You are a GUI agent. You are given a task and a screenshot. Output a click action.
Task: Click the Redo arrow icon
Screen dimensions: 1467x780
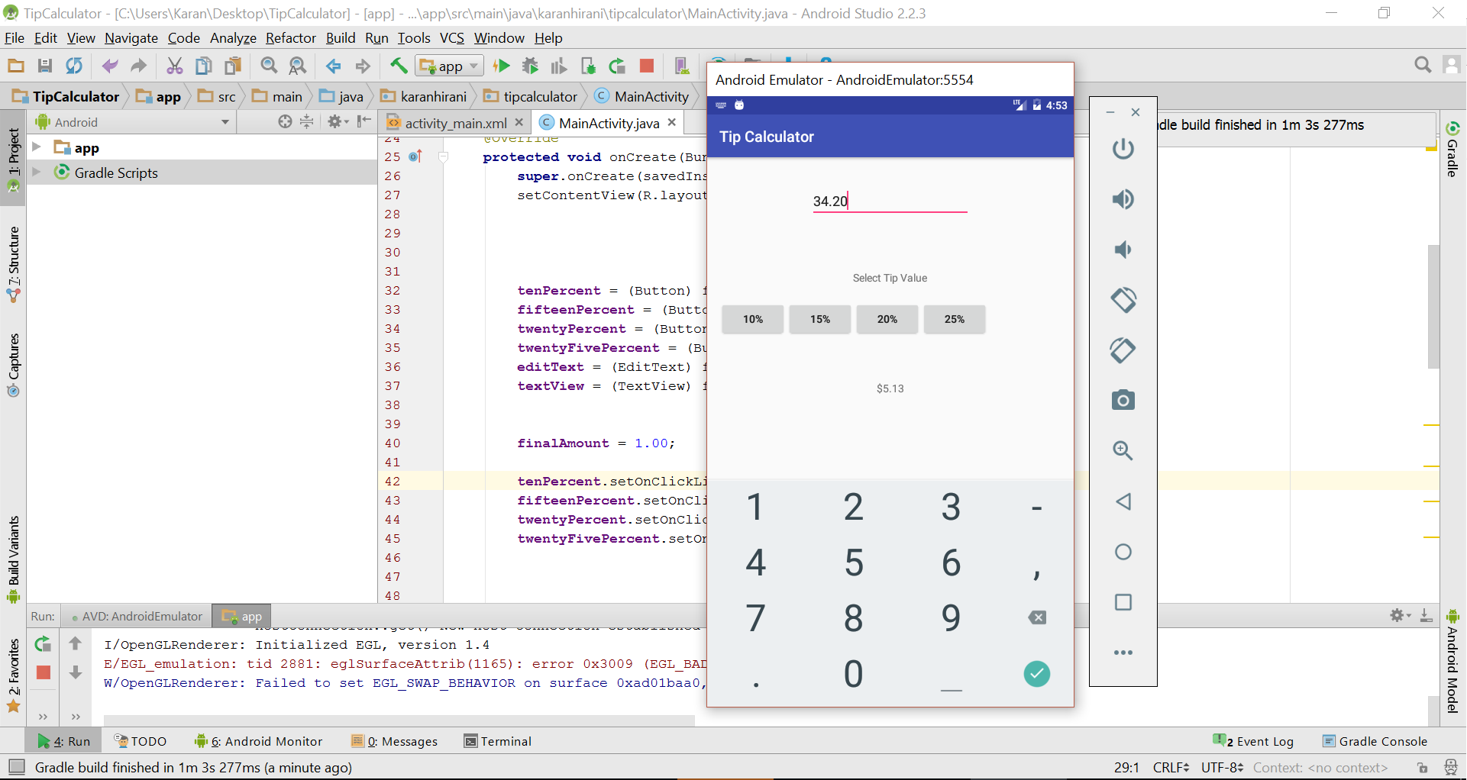point(138,66)
